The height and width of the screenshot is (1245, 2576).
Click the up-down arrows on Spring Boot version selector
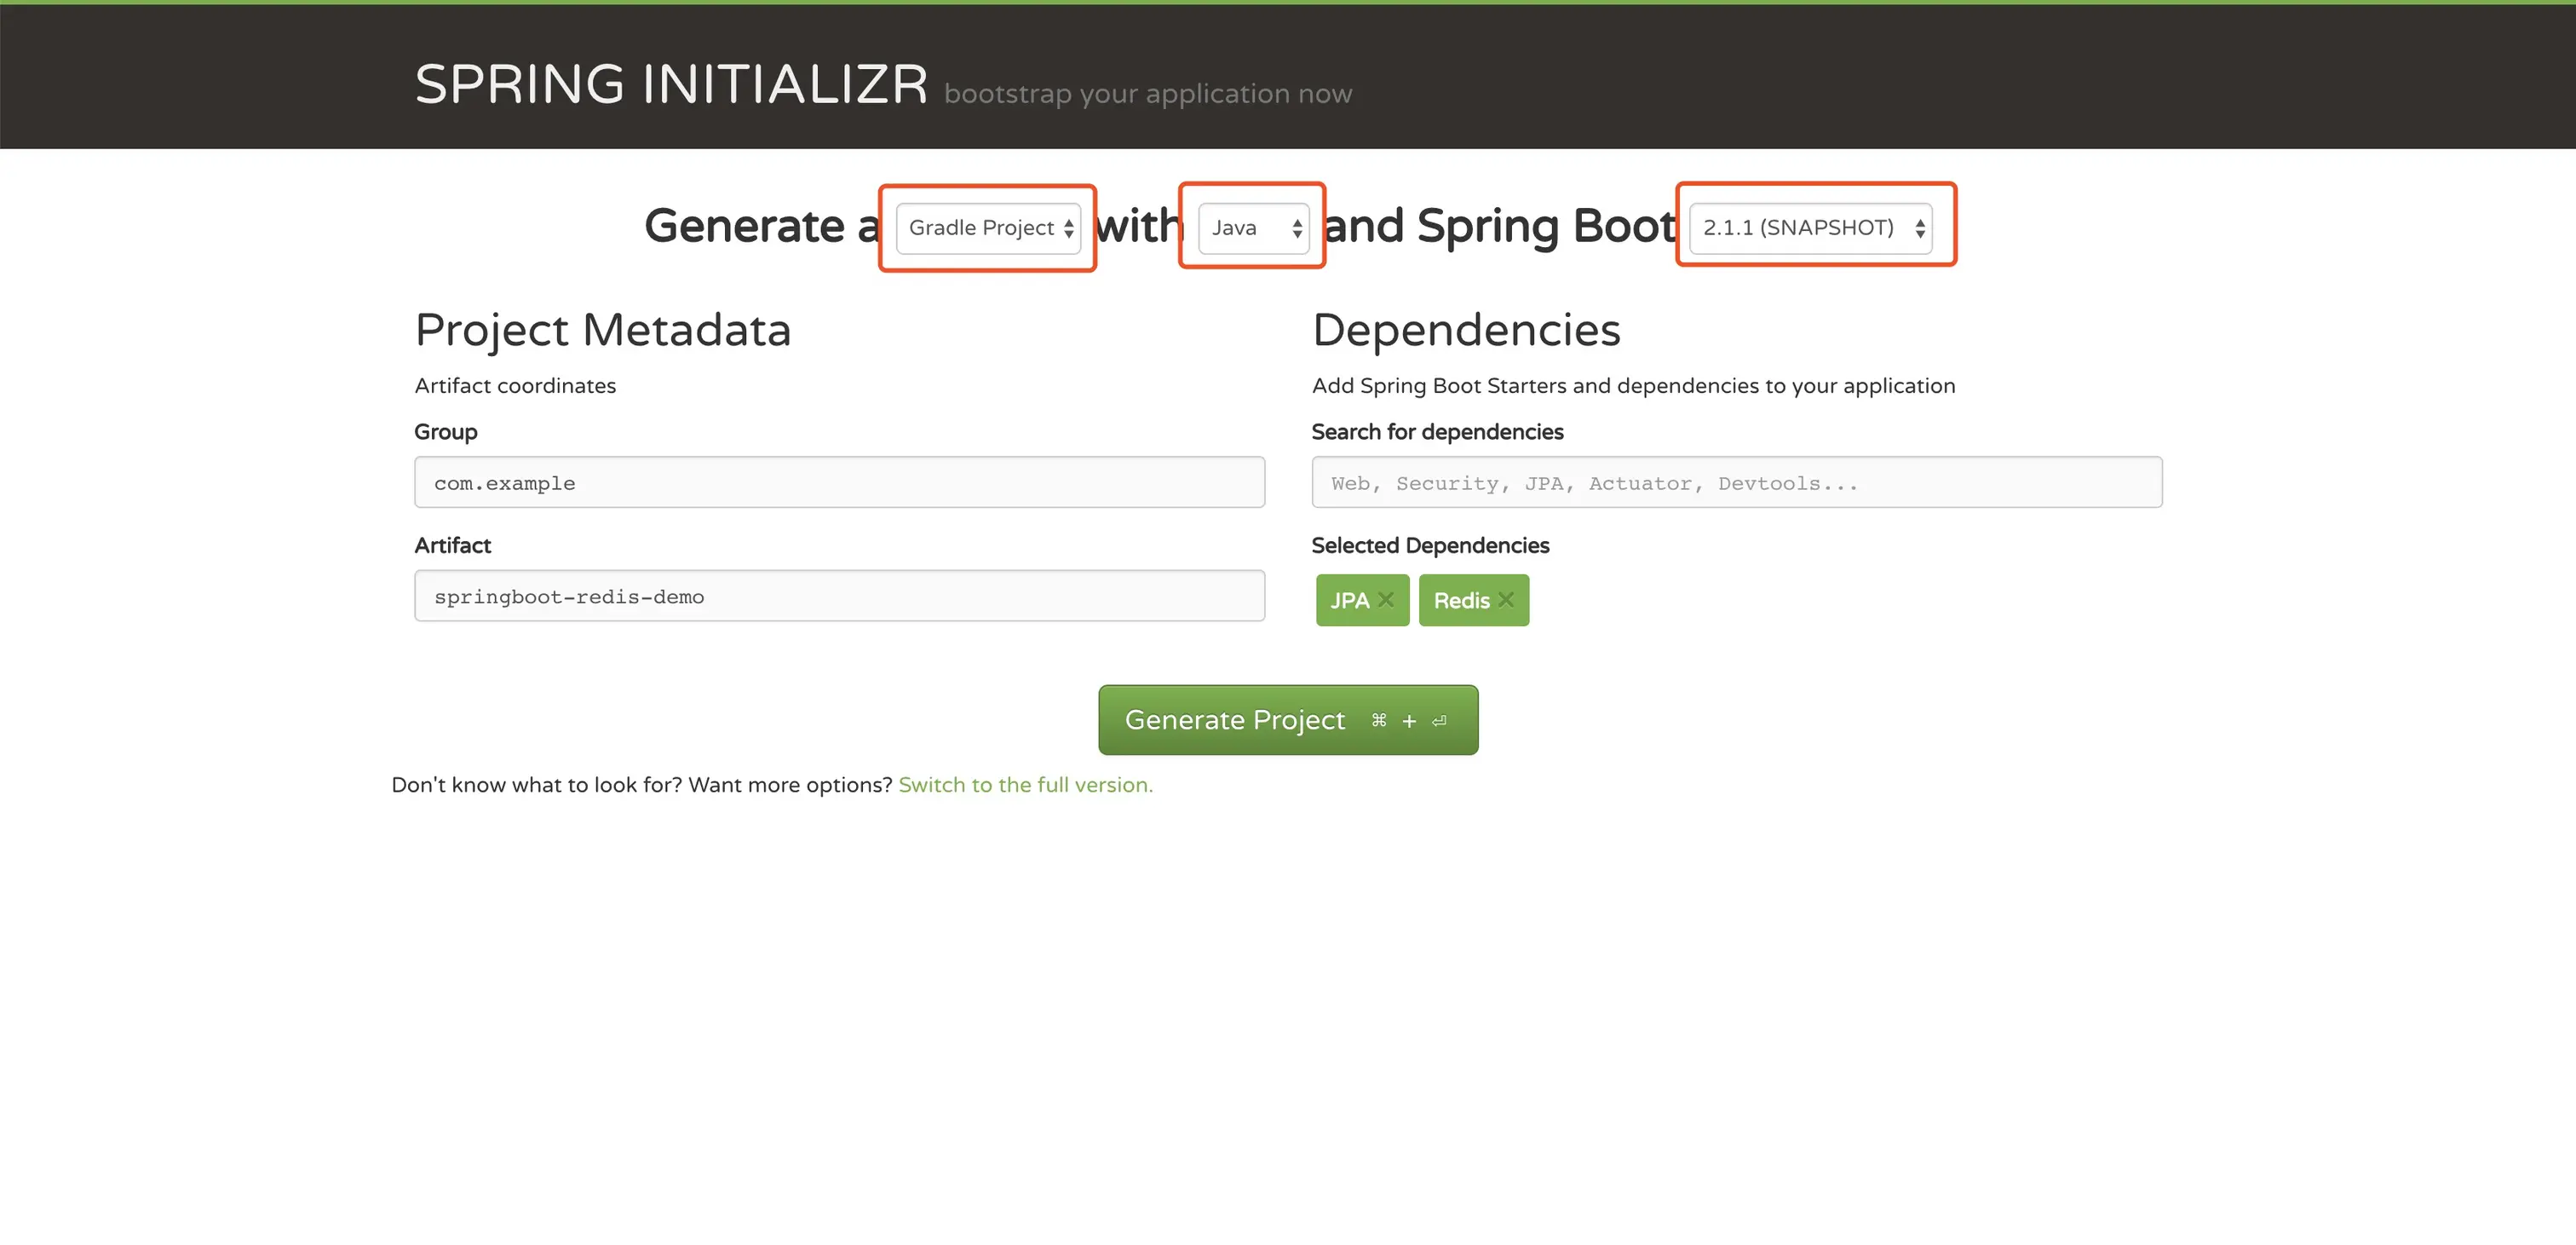[x=1920, y=228]
